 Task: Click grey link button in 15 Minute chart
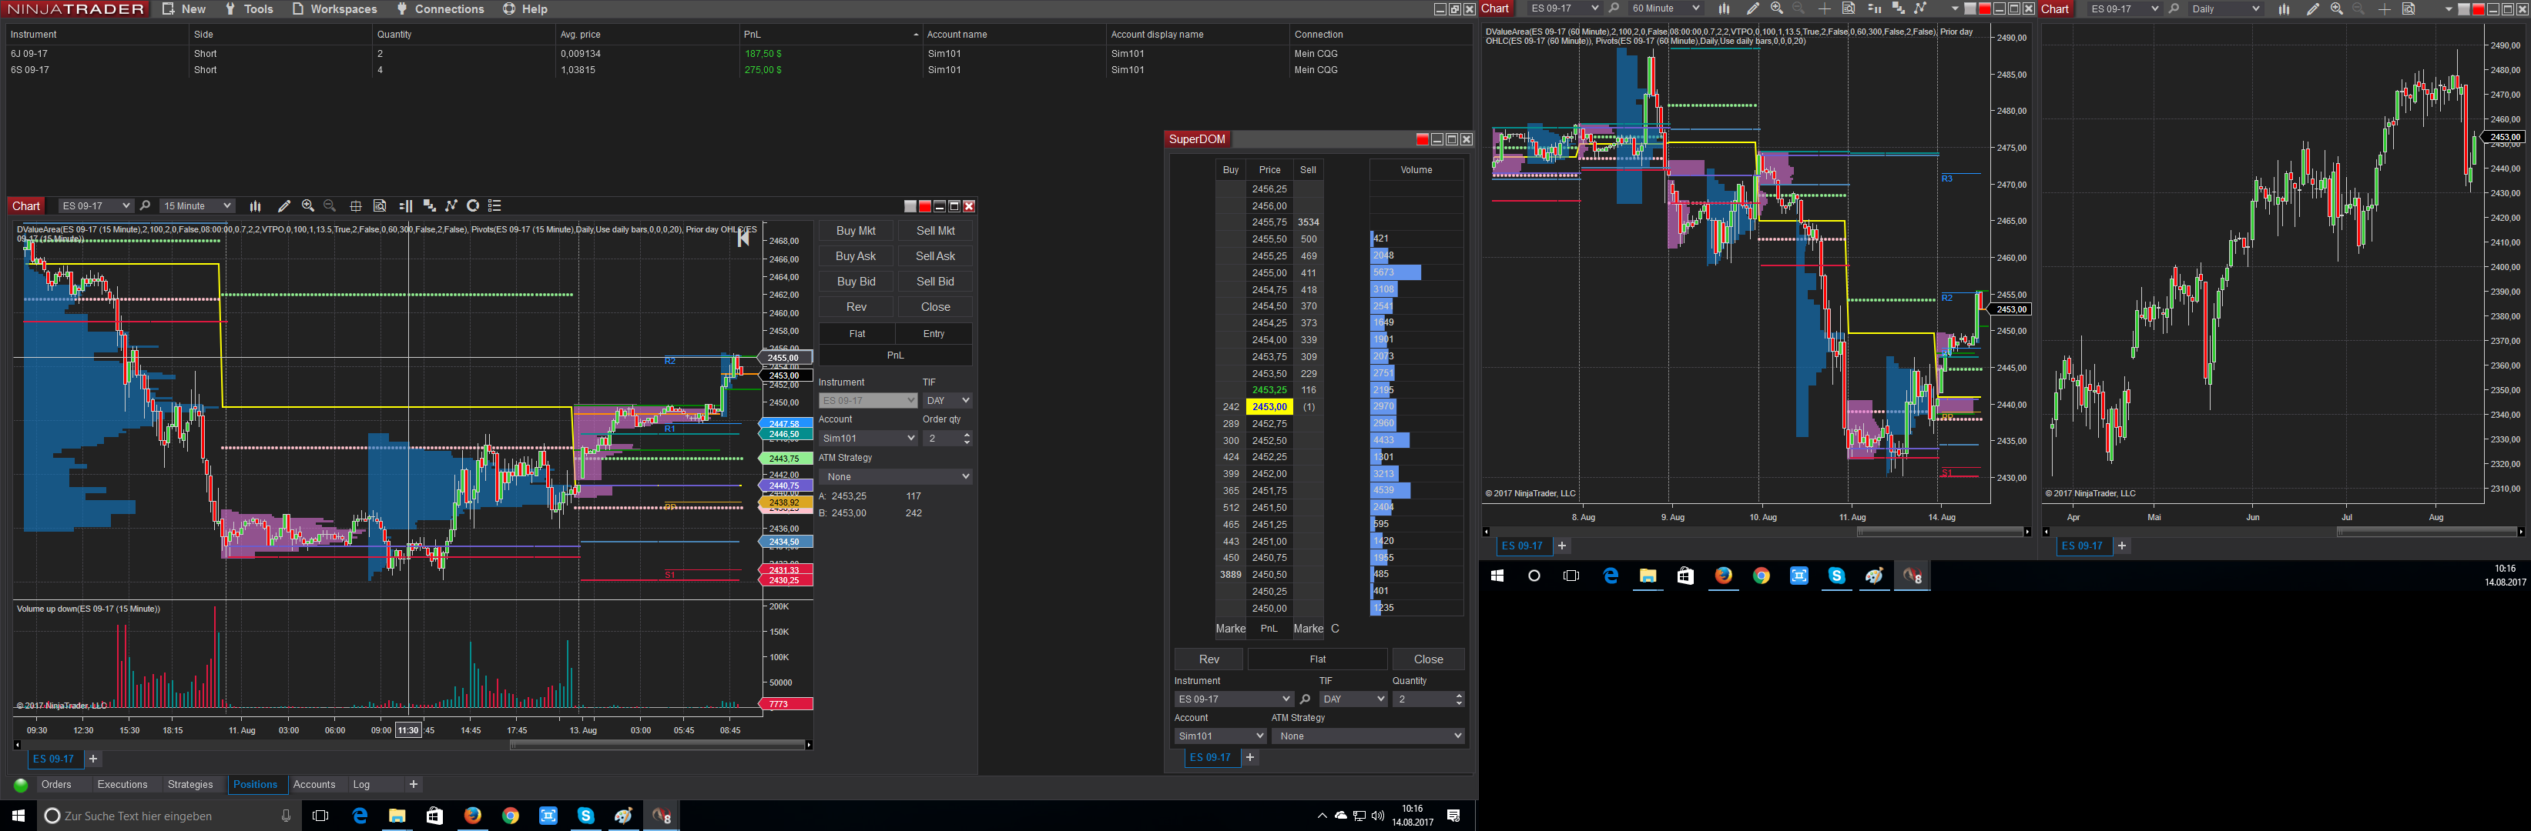click(x=910, y=206)
